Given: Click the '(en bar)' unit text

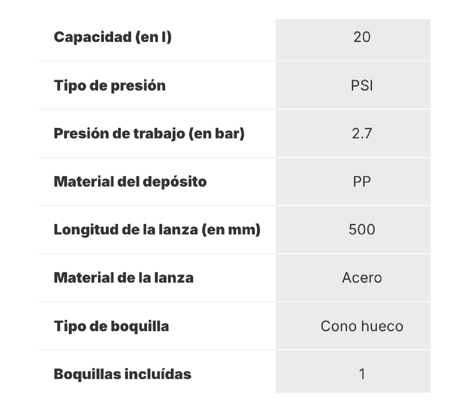Looking at the screenshot, I should (x=216, y=134).
